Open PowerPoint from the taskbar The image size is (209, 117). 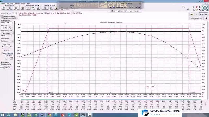tap(63, 115)
